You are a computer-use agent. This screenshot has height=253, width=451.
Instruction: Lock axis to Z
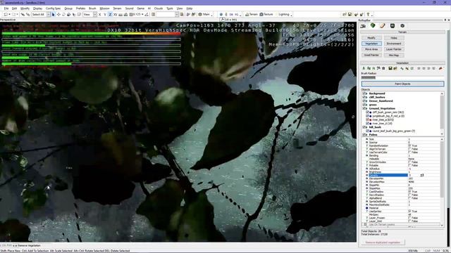pos(110,14)
